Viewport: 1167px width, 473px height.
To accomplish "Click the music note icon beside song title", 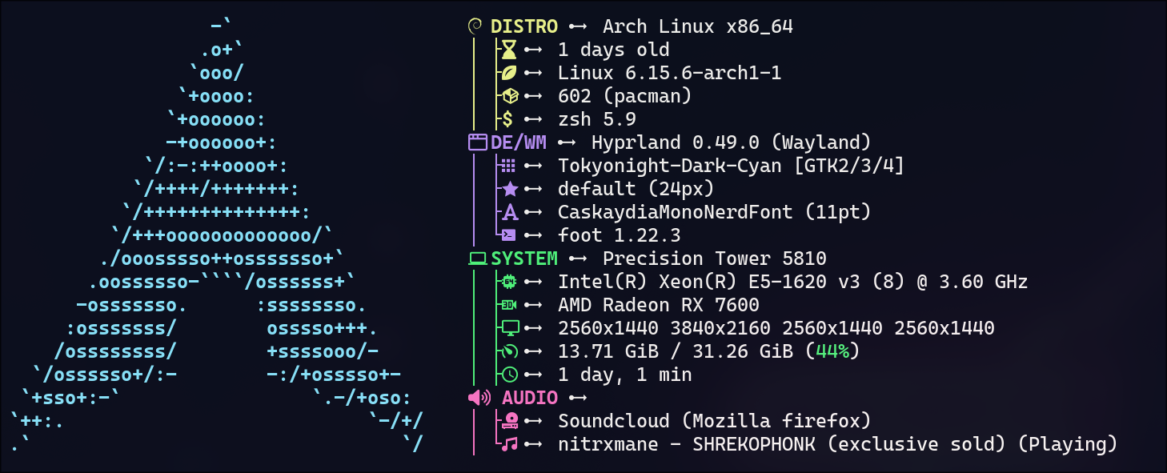I will point(509,445).
